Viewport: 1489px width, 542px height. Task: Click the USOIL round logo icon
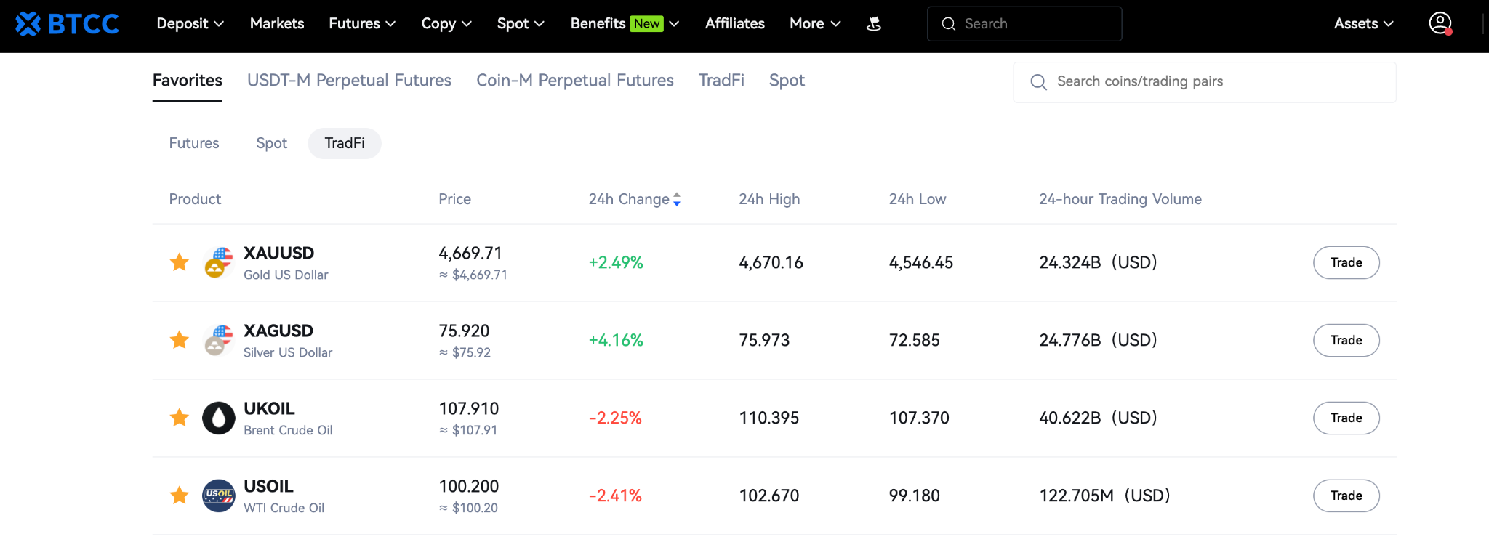click(x=218, y=496)
